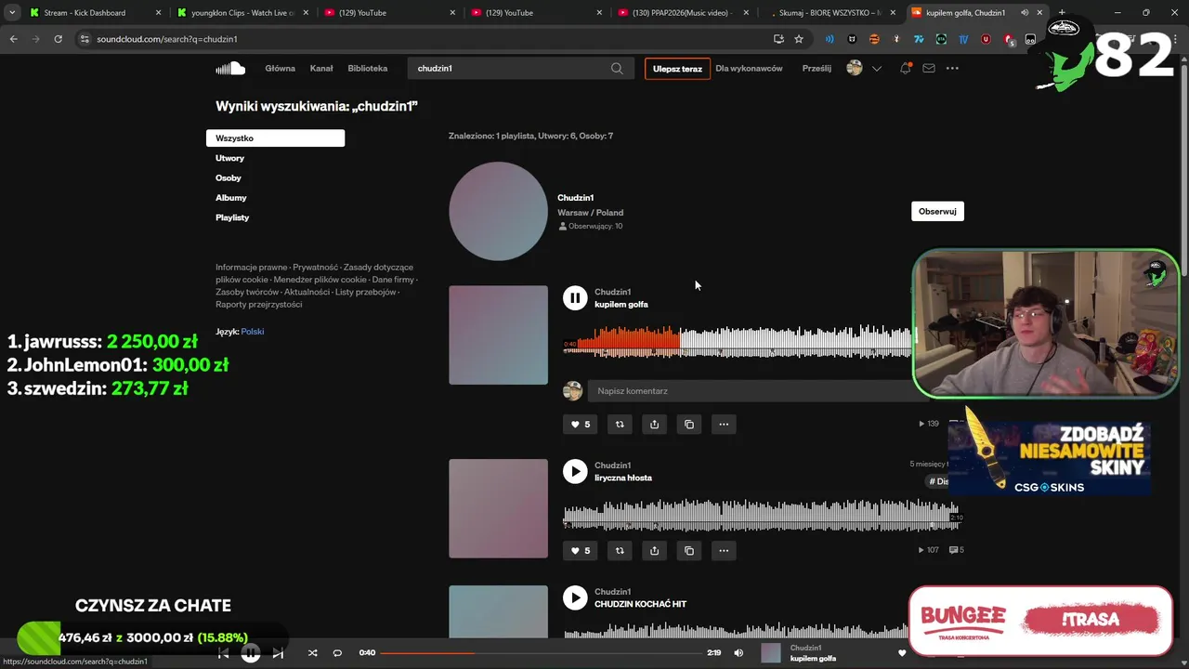Select the 'Albumy' filter
1189x669 pixels.
[x=231, y=198]
